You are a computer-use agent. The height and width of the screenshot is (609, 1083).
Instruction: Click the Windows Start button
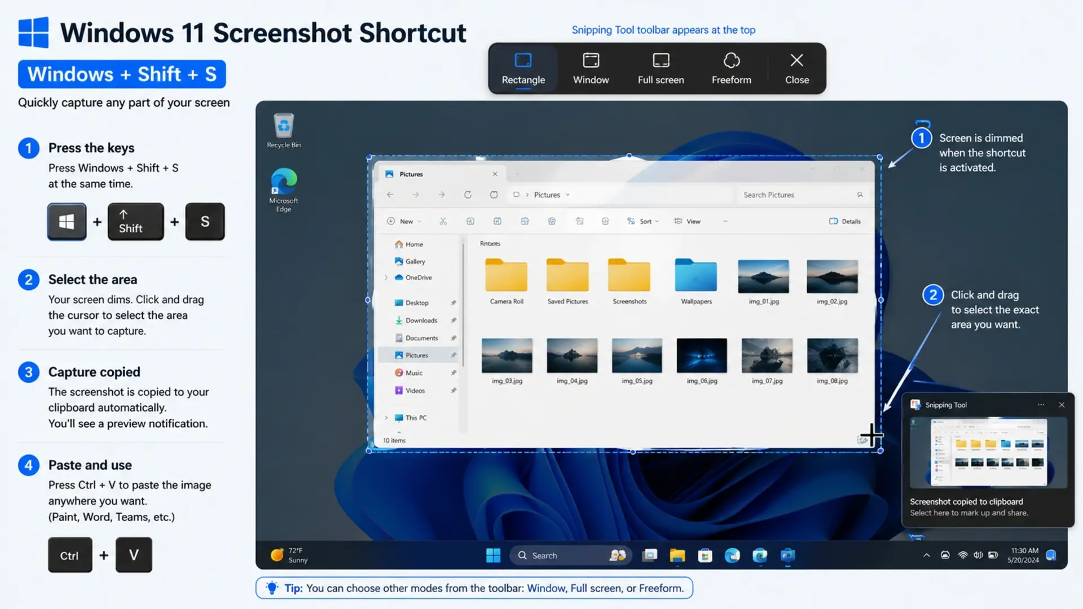[493, 555]
